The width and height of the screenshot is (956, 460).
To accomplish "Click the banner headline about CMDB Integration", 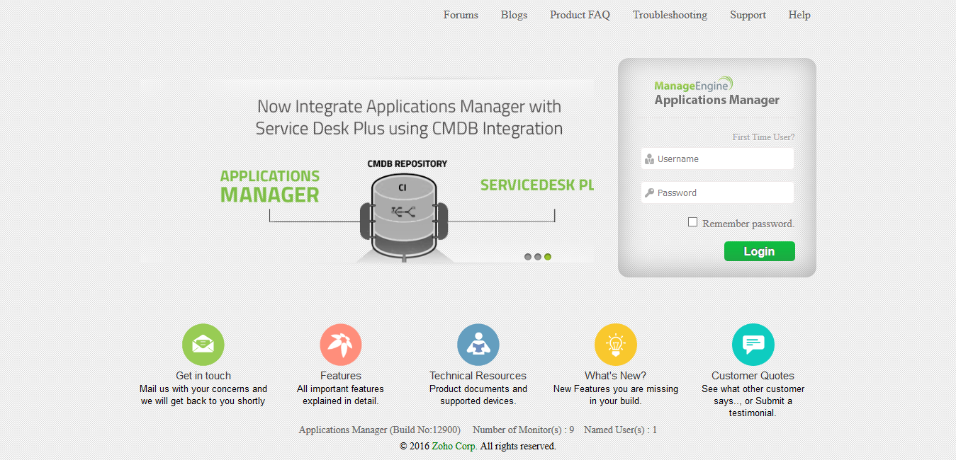I will (409, 117).
